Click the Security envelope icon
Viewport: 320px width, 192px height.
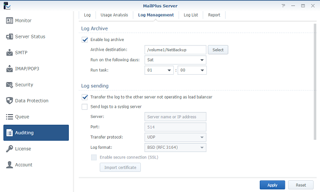(x=10, y=85)
